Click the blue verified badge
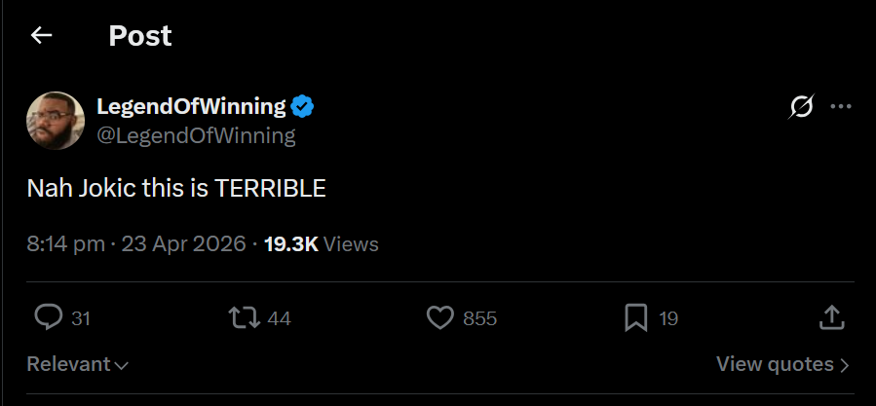The width and height of the screenshot is (876, 406). click(304, 106)
